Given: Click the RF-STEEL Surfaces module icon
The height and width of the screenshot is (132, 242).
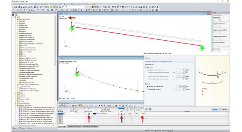Looking at the screenshot, I should click(x=20, y=107).
